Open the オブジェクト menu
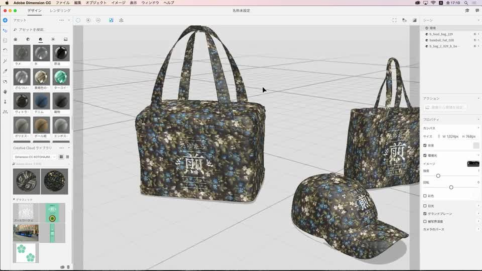 [96, 3]
